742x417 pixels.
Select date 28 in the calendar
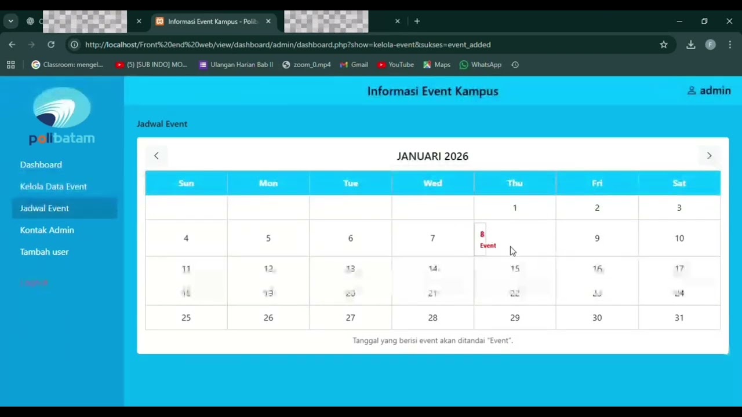click(x=432, y=317)
